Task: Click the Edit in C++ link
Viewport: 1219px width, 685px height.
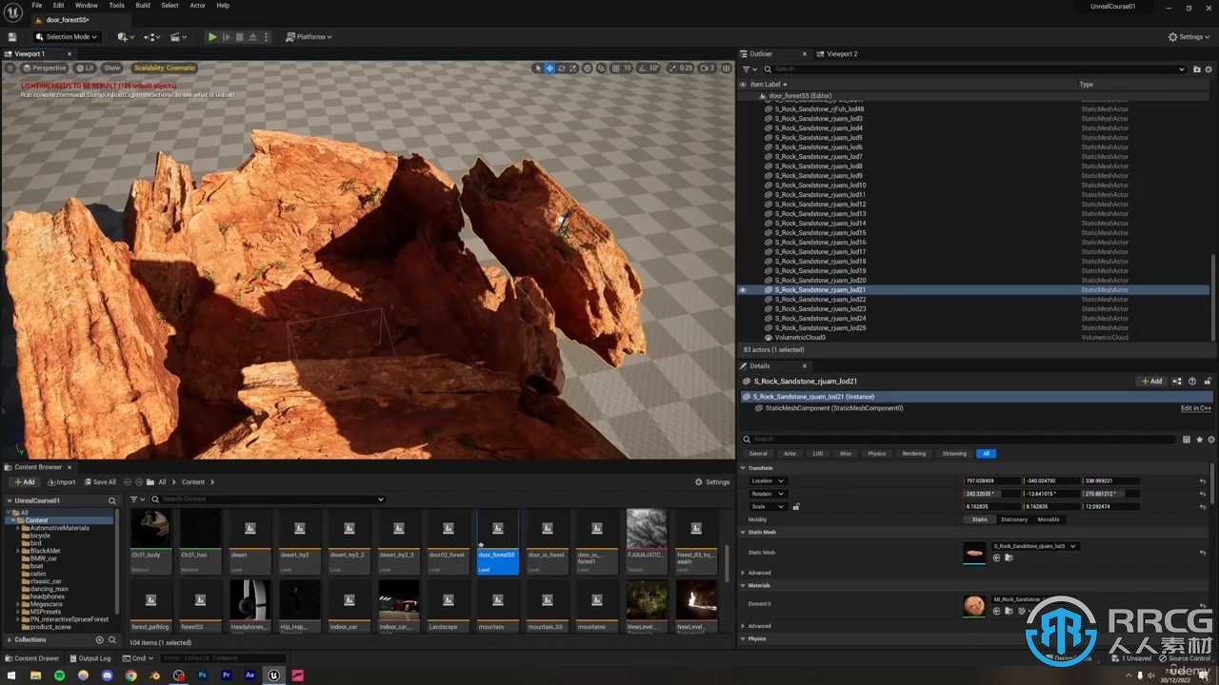Action: coord(1196,408)
